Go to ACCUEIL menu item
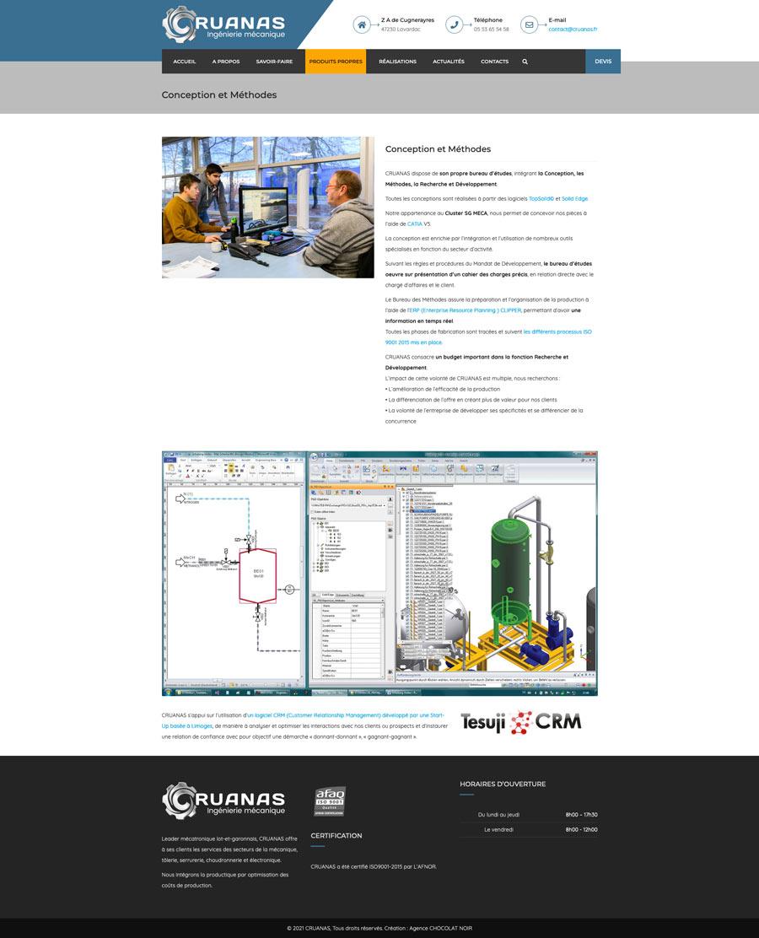The image size is (759, 938). 184,62
